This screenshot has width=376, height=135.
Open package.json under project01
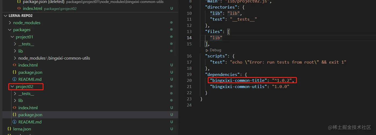click(x=30, y=72)
